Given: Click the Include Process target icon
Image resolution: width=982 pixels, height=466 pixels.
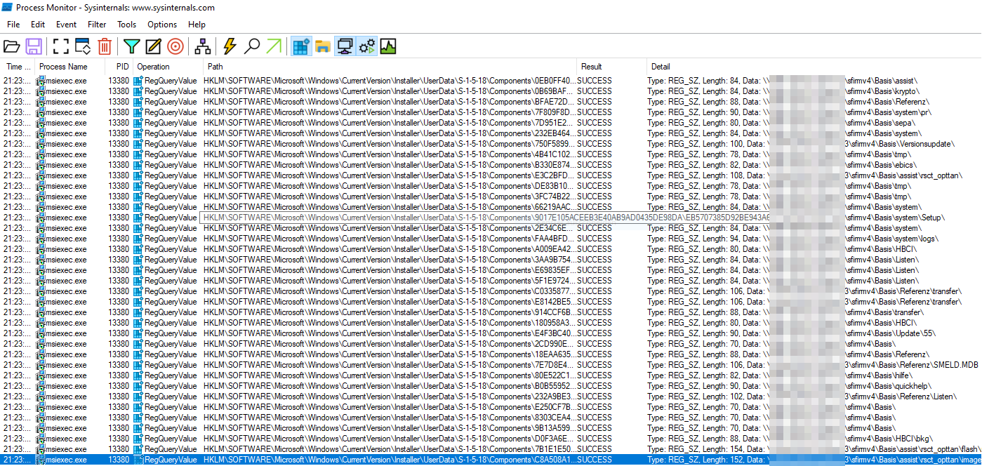Looking at the screenshot, I should pos(175,46).
